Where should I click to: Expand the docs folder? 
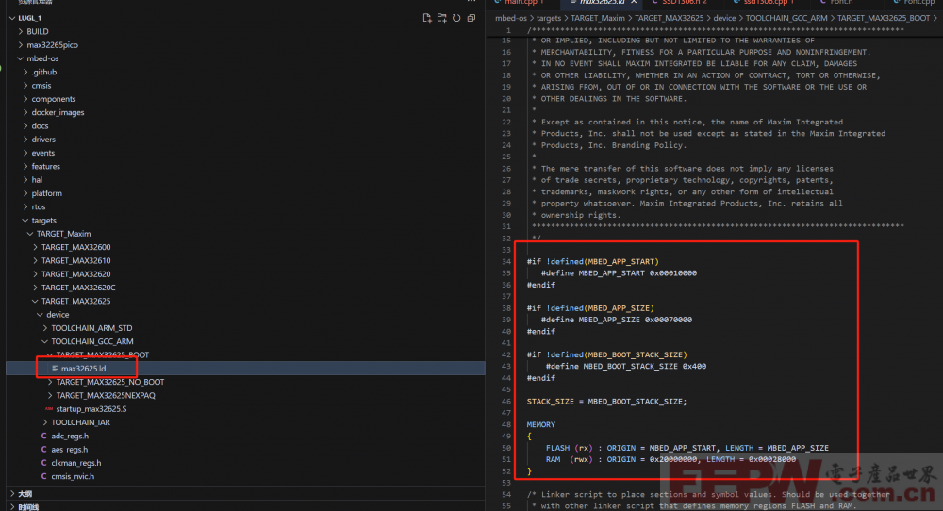point(25,125)
